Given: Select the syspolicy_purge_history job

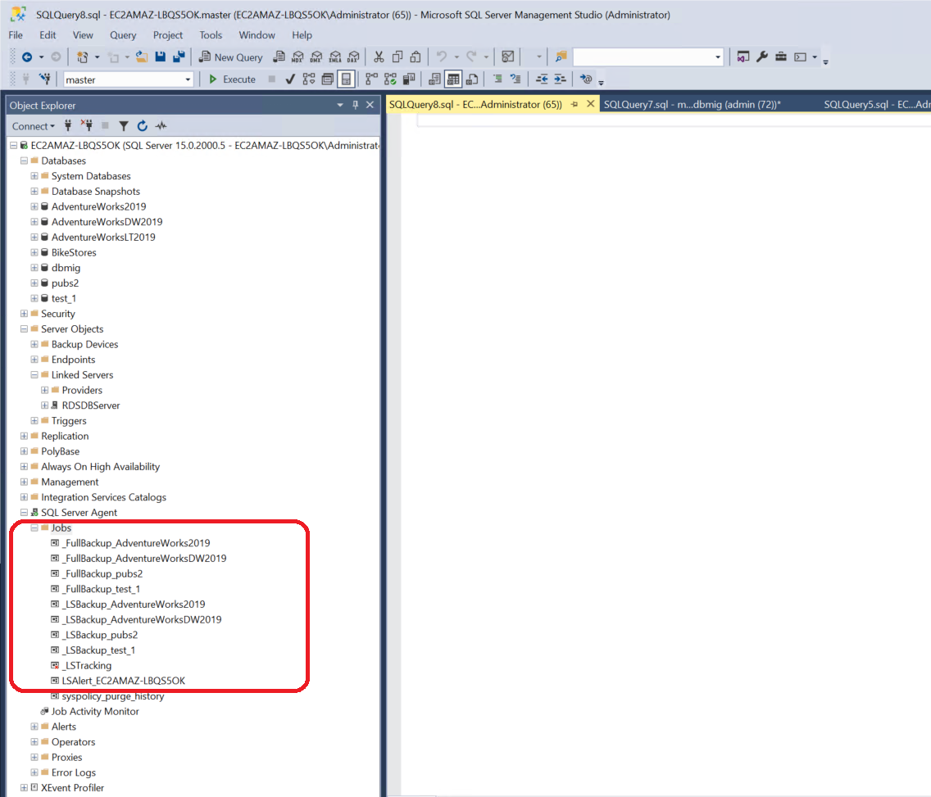Looking at the screenshot, I should click(x=113, y=696).
